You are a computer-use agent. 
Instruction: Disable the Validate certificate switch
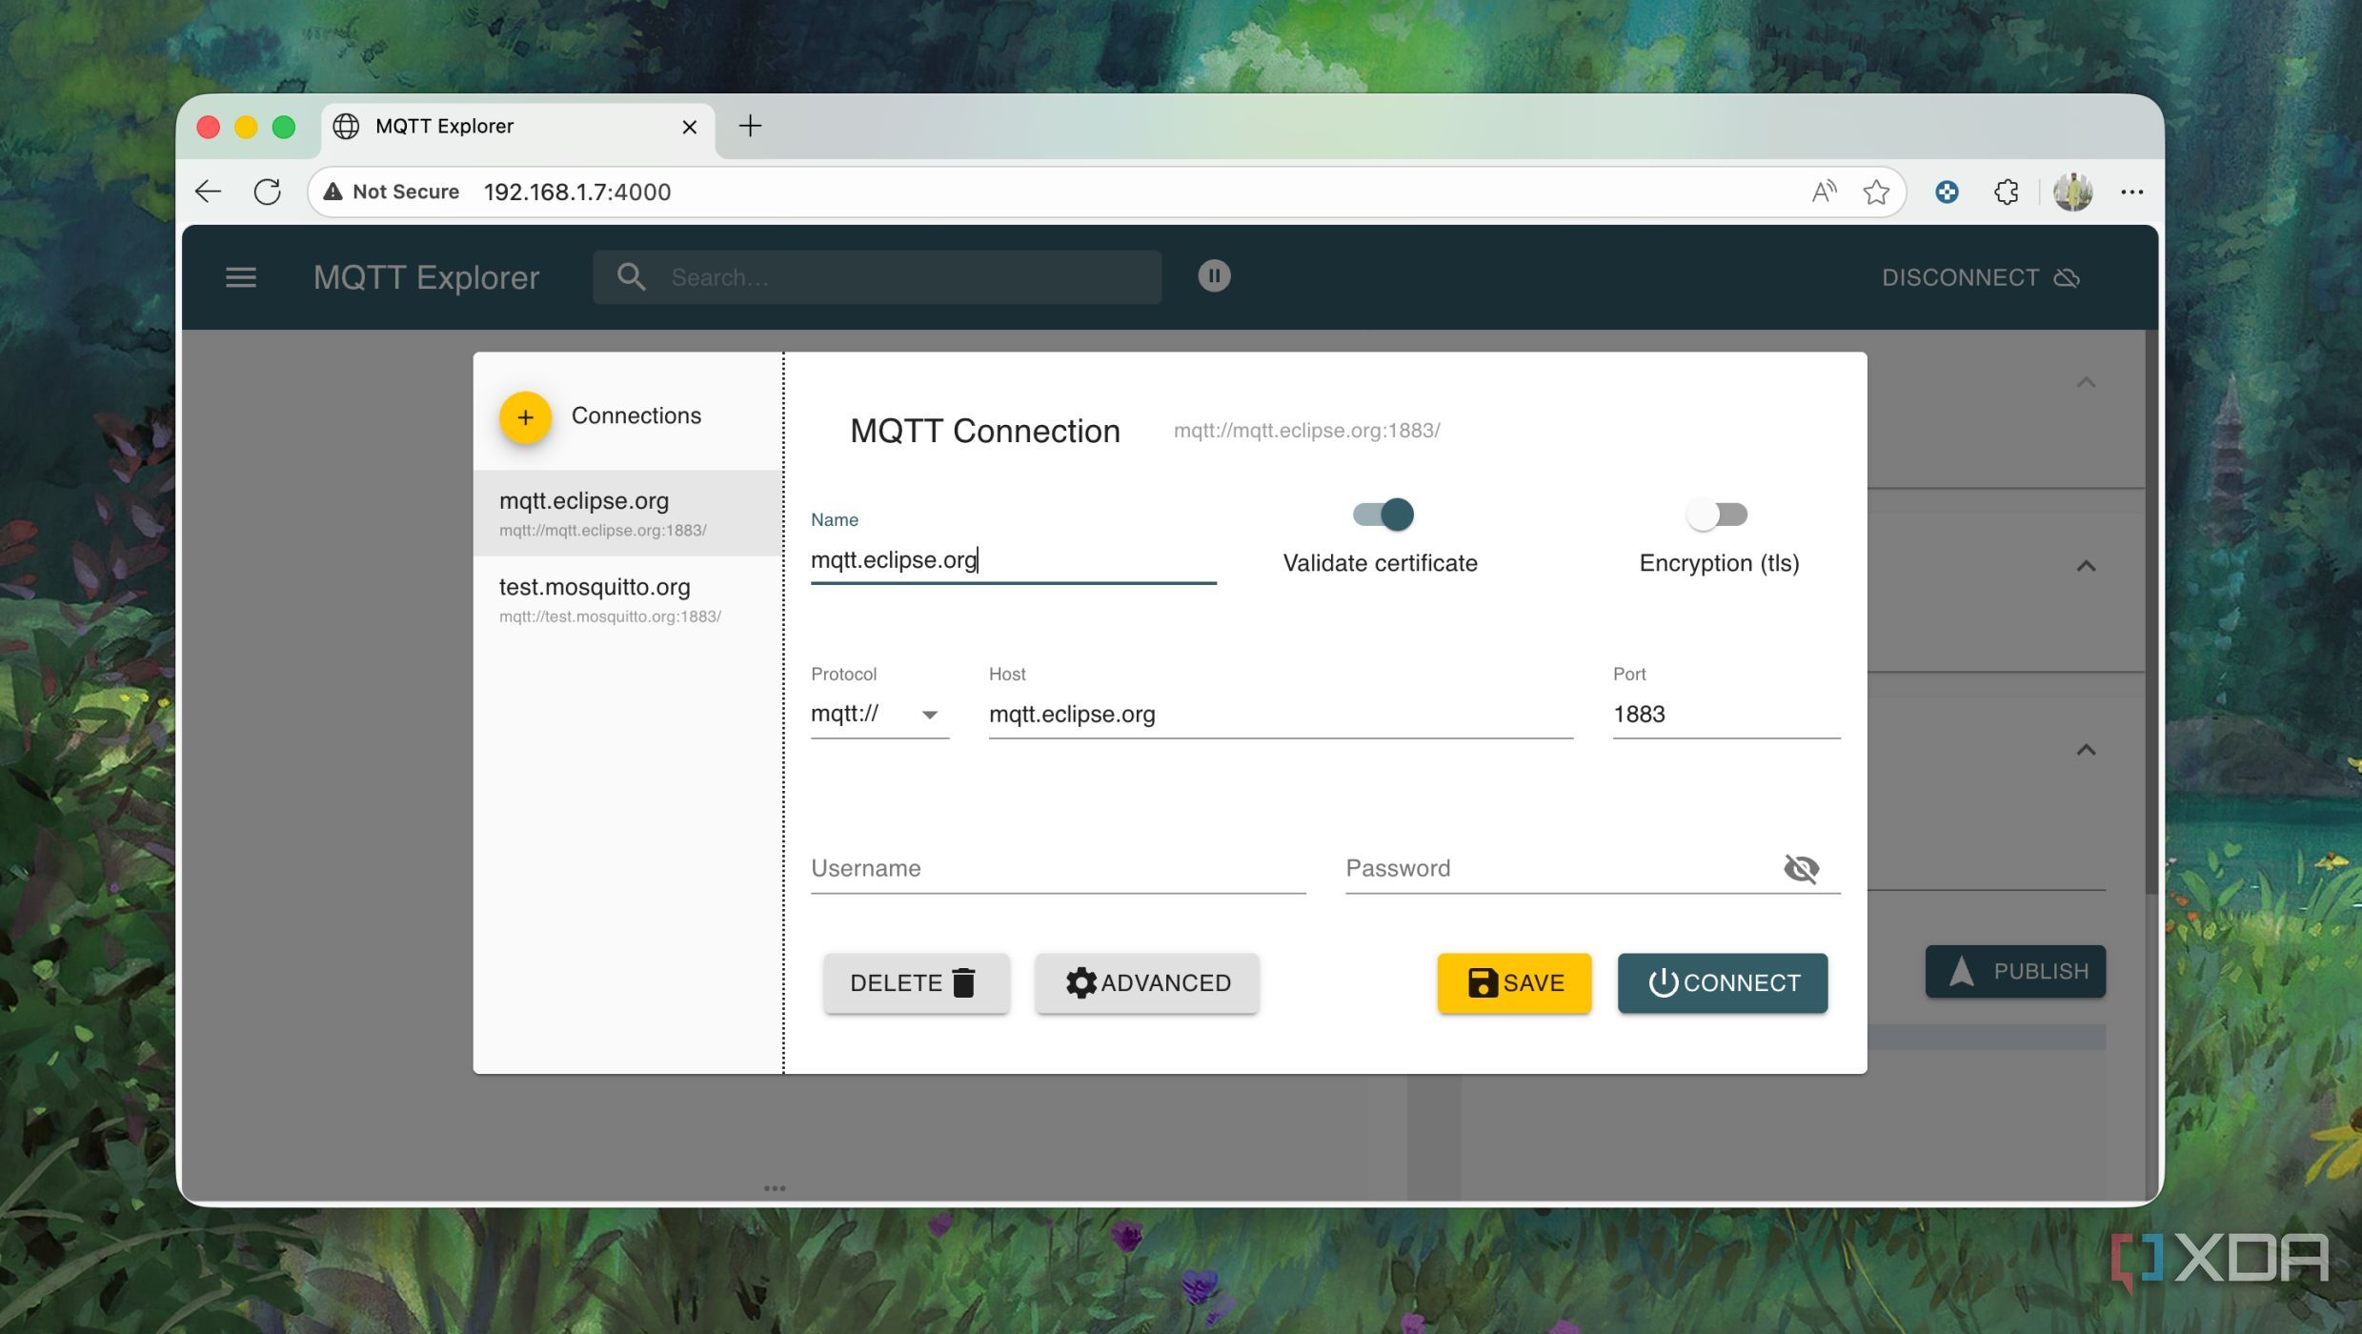coord(1383,515)
